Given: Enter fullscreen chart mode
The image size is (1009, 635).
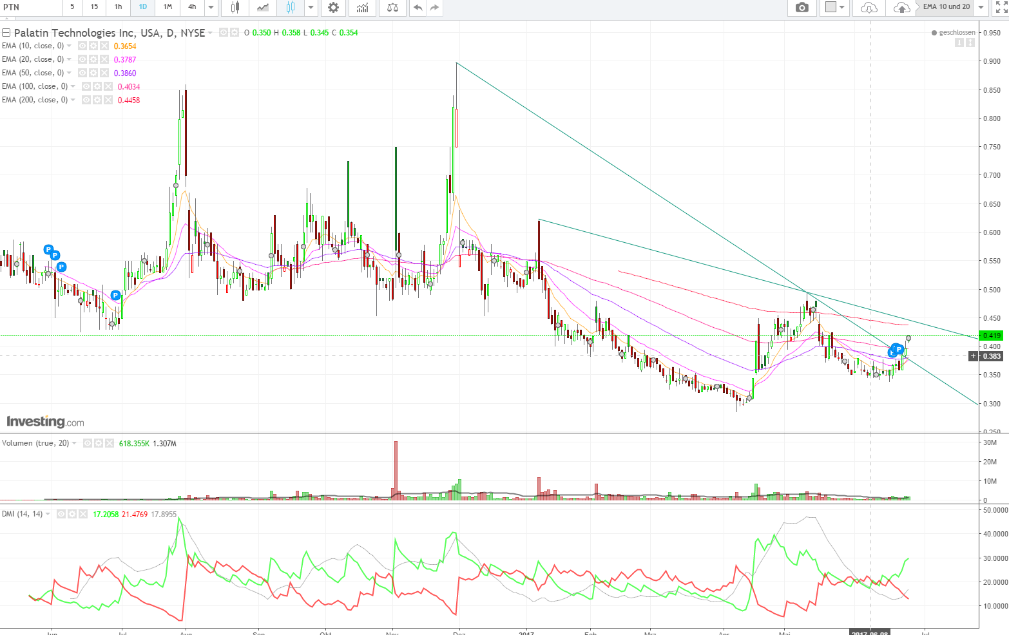Looking at the screenshot, I should [1001, 7].
